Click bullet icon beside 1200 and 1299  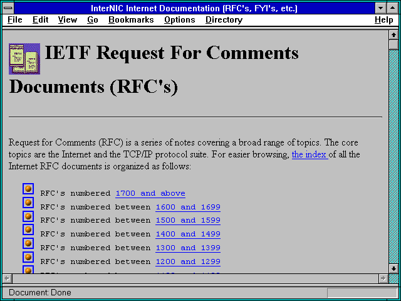(28, 257)
